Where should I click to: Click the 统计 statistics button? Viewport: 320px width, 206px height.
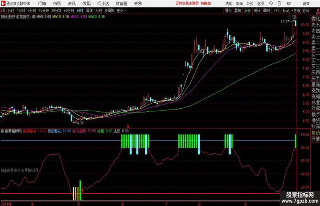pyautogui.click(x=257, y=11)
